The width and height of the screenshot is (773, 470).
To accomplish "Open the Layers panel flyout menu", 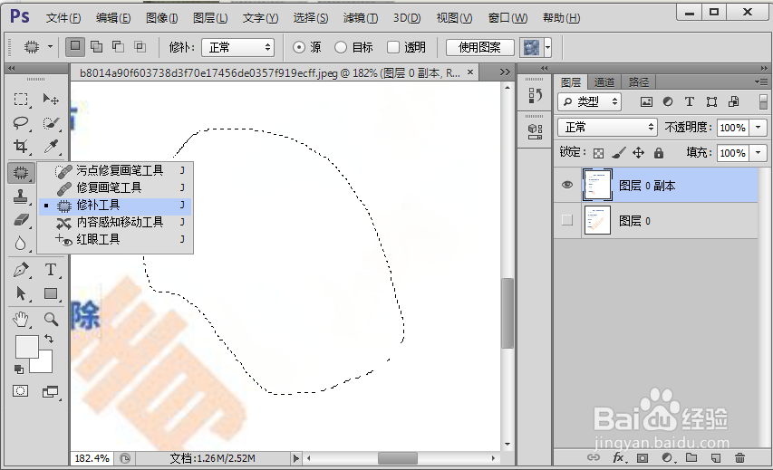I will (761, 82).
